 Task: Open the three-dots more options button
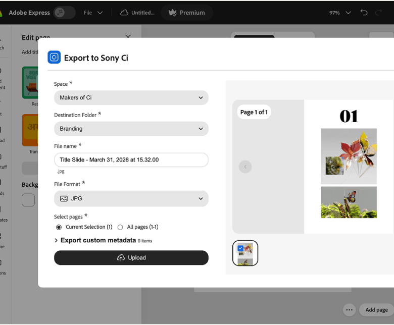(349, 310)
